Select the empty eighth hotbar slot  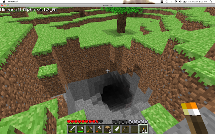[x=134, y=129]
